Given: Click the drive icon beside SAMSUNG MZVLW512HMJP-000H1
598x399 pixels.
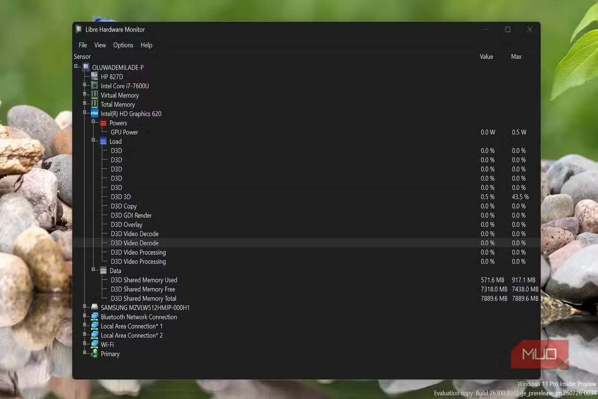Looking at the screenshot, I should point(94,307).
